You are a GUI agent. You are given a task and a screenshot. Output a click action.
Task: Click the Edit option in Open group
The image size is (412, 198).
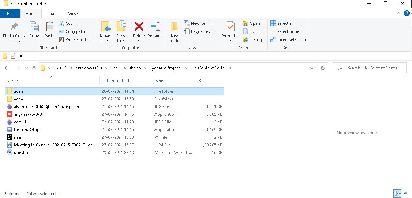(x=250, y=31)
